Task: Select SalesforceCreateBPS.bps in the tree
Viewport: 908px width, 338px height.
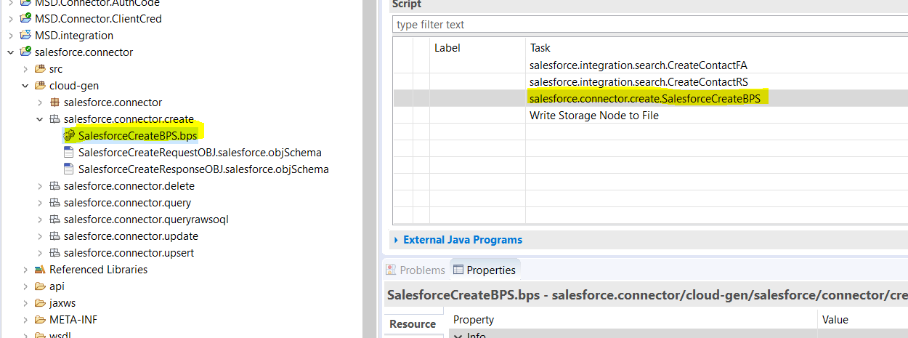Action: coord(137,135)
